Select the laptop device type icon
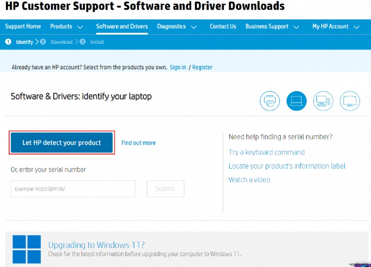Image resolution: width=371 pixels, height=267 pixels. pos(296,101)
